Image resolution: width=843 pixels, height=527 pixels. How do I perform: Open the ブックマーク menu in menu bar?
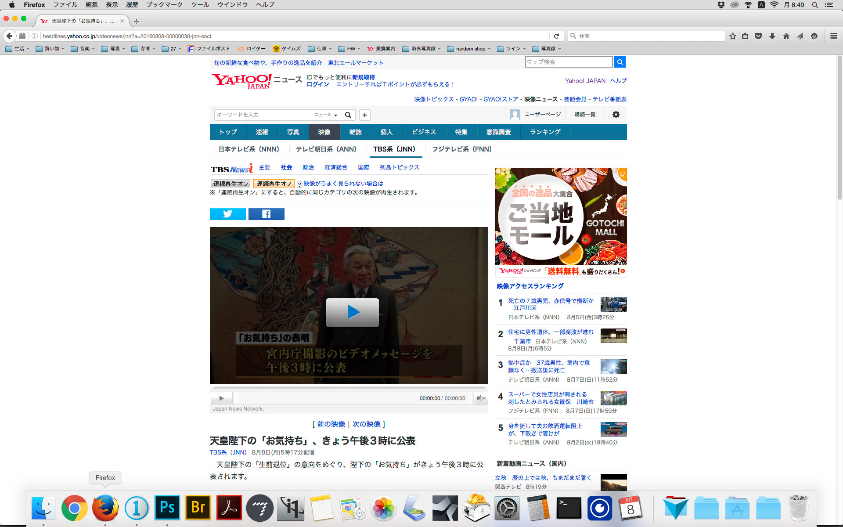pos(164,5)
